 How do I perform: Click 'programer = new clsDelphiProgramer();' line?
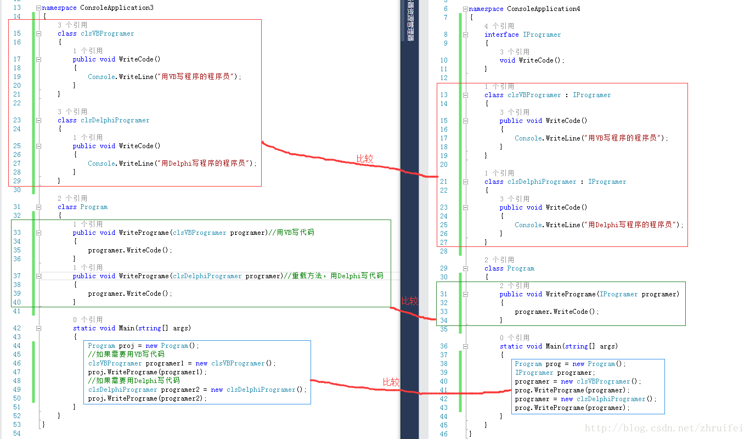(585, 399)
